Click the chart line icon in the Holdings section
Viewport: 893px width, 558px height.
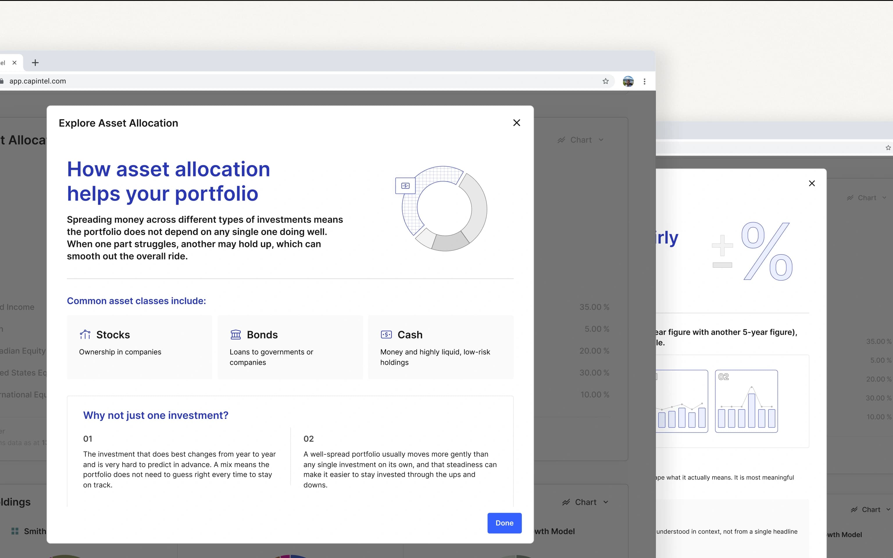pyautogui.click(x=566, y=502)
